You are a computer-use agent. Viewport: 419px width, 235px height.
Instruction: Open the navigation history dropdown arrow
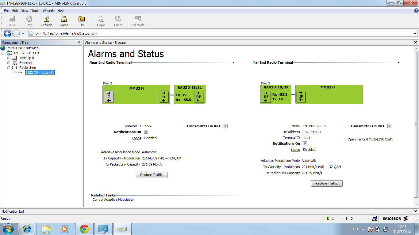23,34
